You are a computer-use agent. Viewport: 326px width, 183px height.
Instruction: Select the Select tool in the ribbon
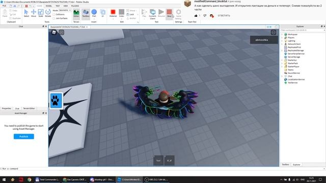click(x=26, y=13)
